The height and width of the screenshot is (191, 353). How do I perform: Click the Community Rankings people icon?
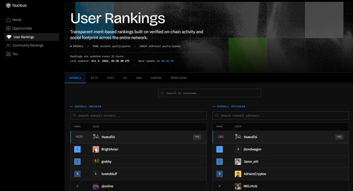[x=8, y=46]
